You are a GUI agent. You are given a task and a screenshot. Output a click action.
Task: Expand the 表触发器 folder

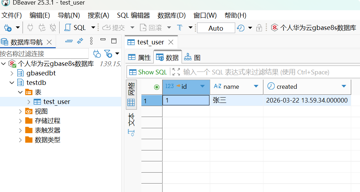tap(20, 130)
